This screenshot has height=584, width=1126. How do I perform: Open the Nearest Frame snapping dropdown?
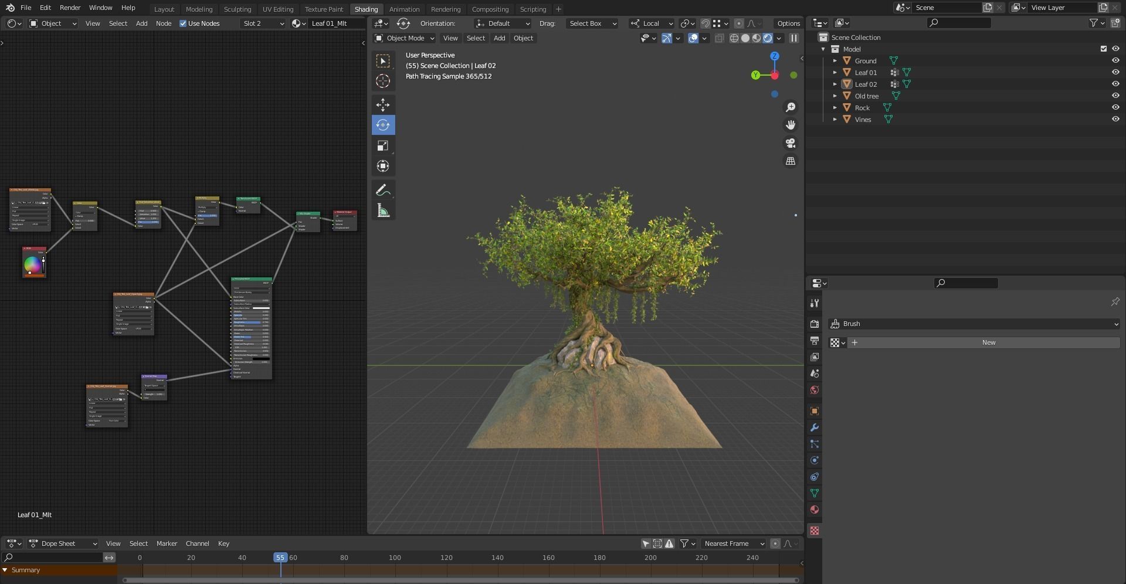pos(733,544)
